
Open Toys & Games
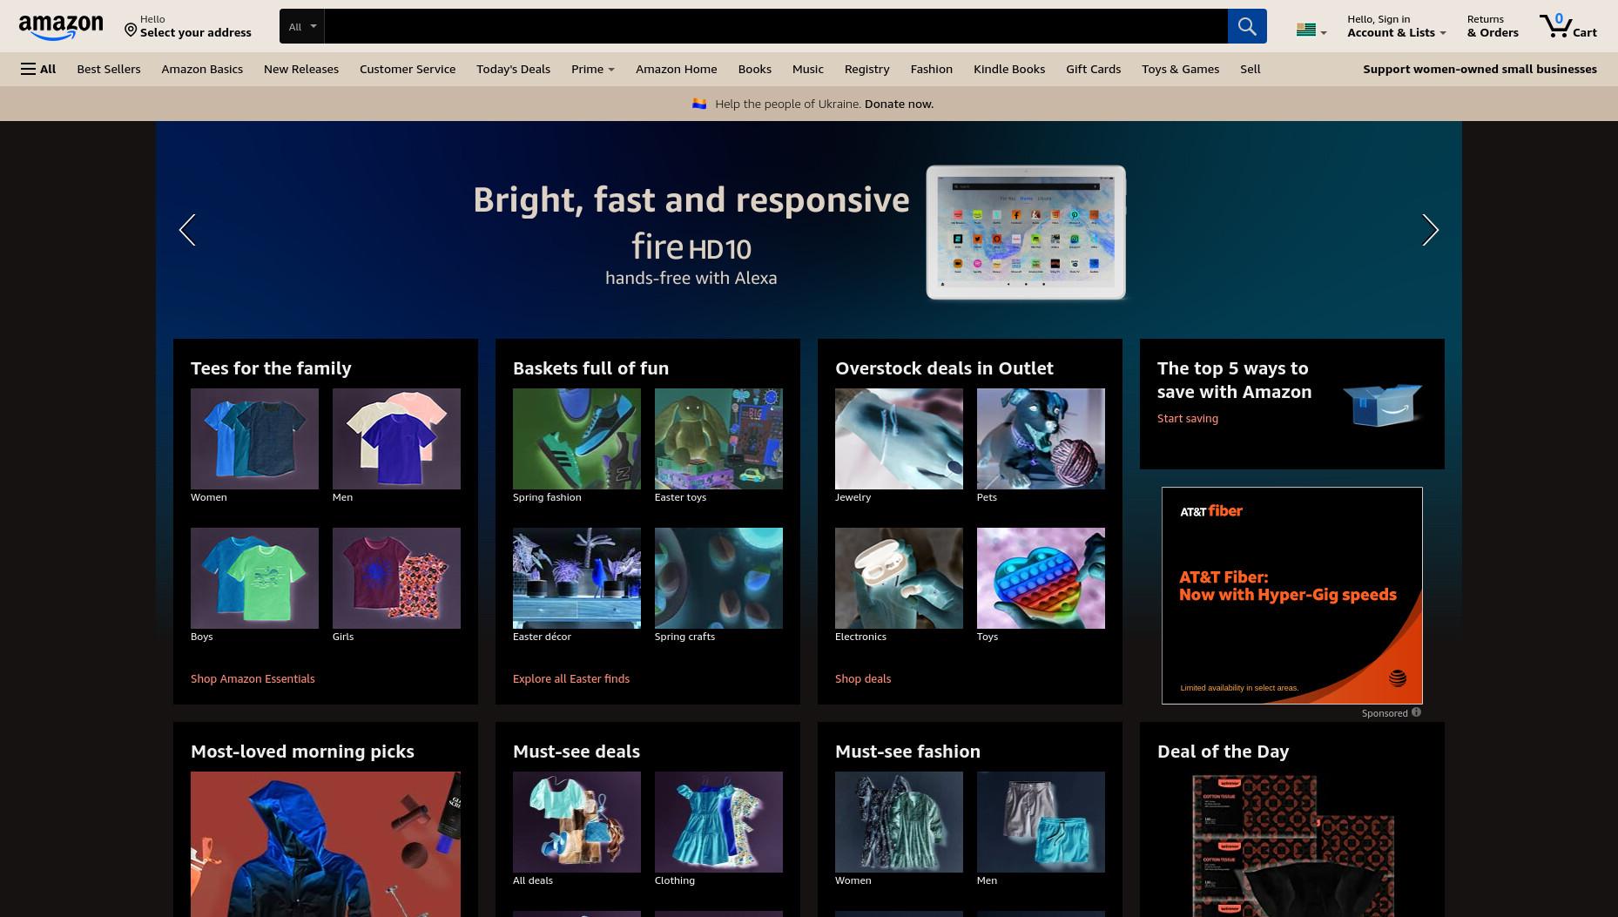tap(1181, 69)
